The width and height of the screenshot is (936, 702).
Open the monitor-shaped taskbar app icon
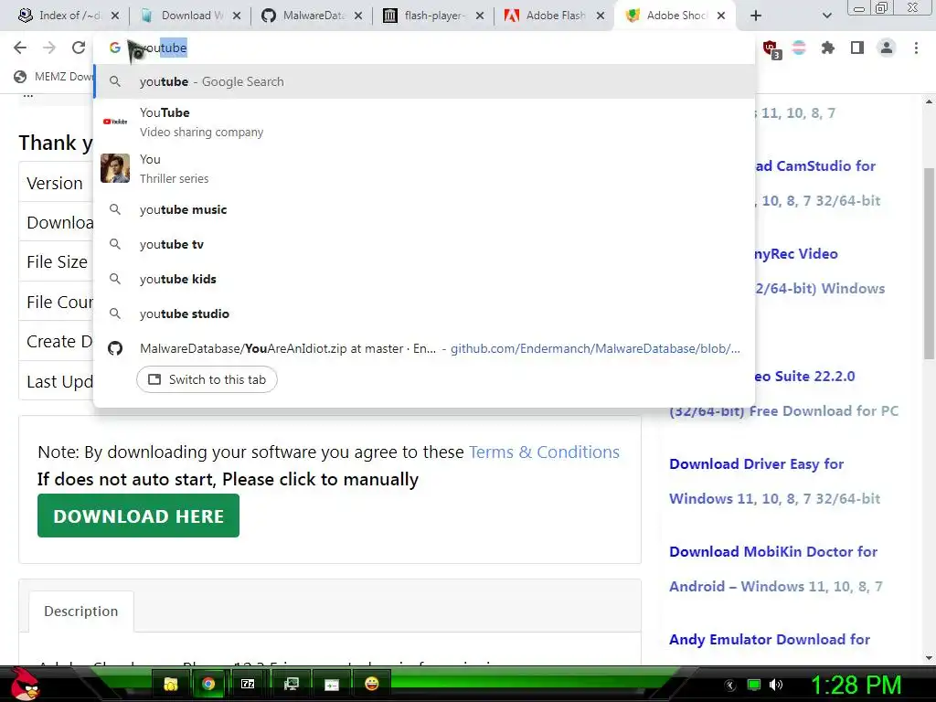[x=292, y=684]
